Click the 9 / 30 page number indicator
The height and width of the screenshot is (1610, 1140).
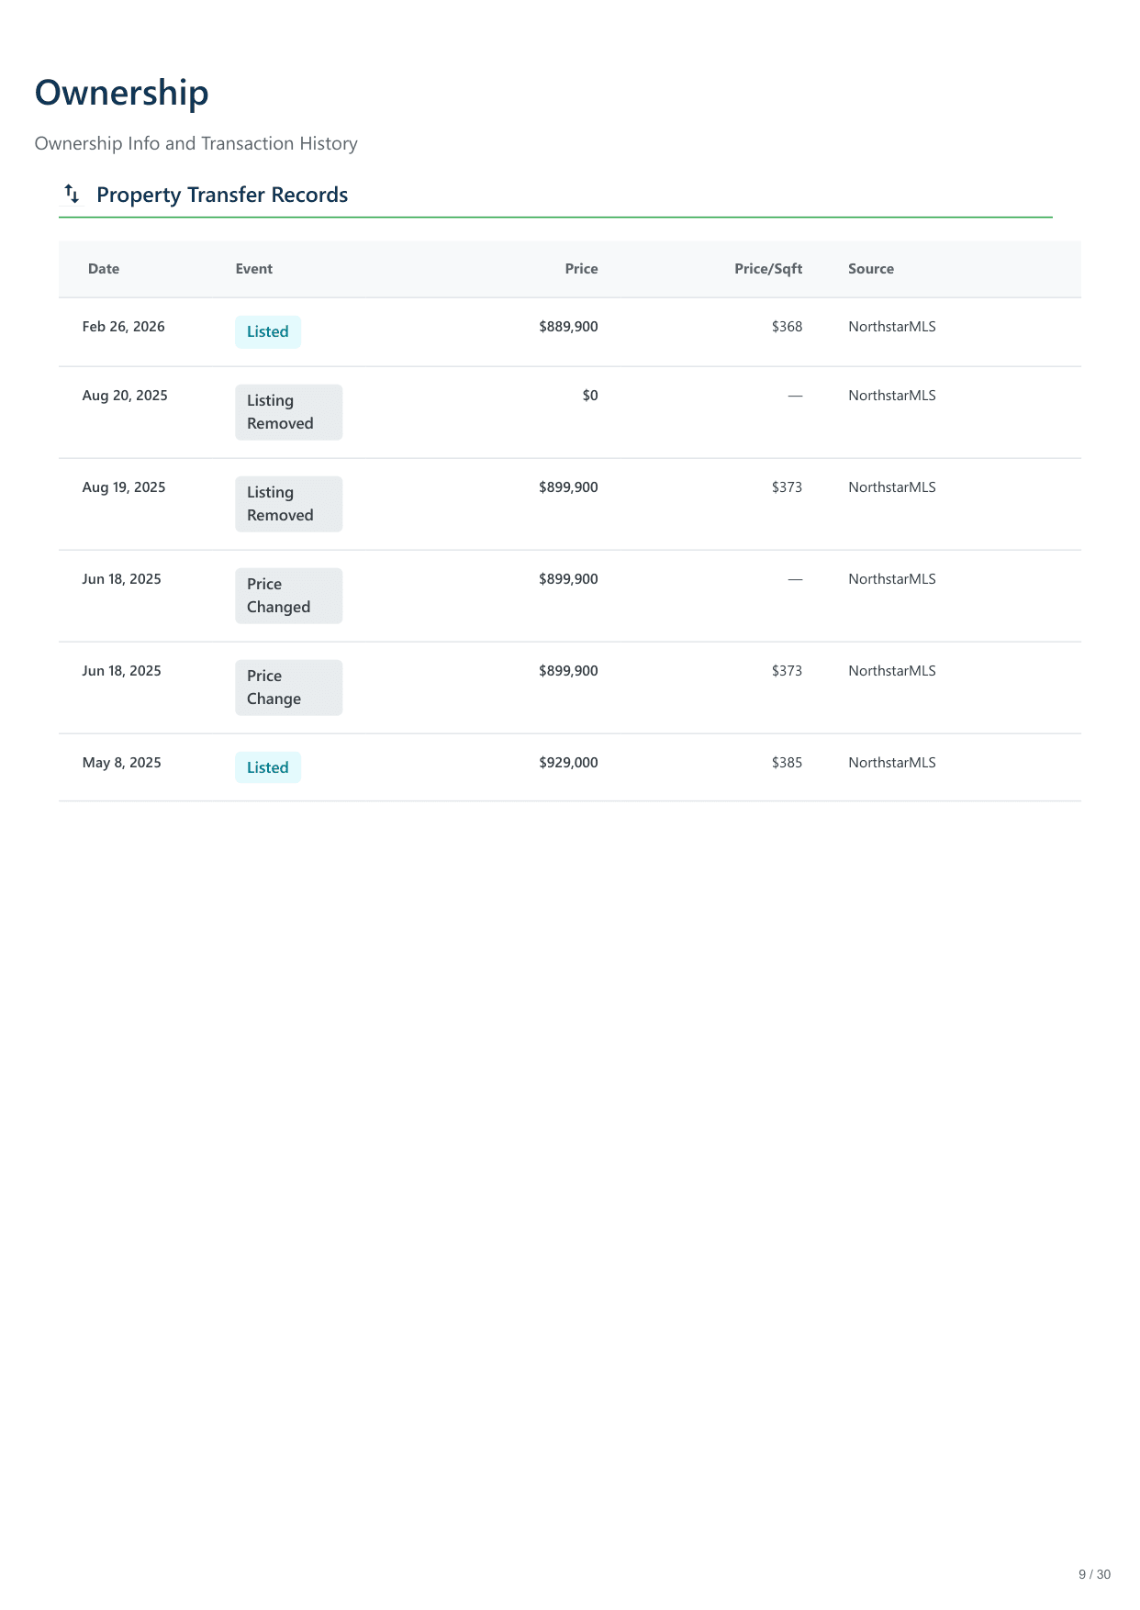click(x=1094, y=1574)
